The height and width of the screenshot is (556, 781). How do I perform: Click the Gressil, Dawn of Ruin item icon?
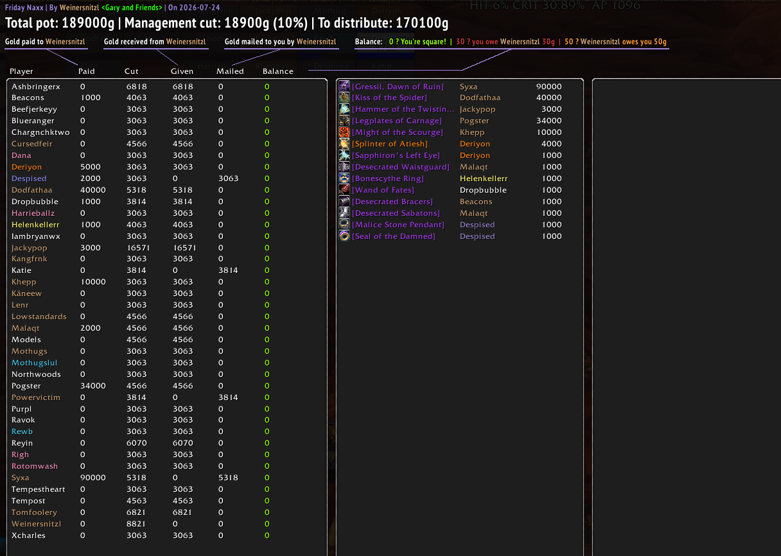pyautogui.click(x=344, y=86)
